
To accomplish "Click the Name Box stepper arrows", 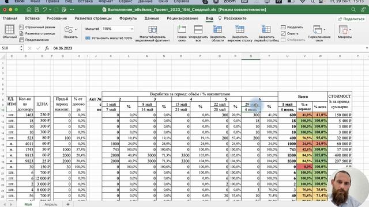I will click(21, 48).
